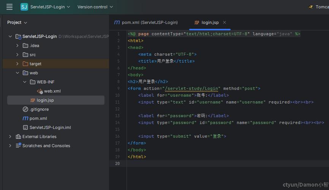Open the Version control dropdown
Screen dimensions: 329x190
[x=95, y=7]
